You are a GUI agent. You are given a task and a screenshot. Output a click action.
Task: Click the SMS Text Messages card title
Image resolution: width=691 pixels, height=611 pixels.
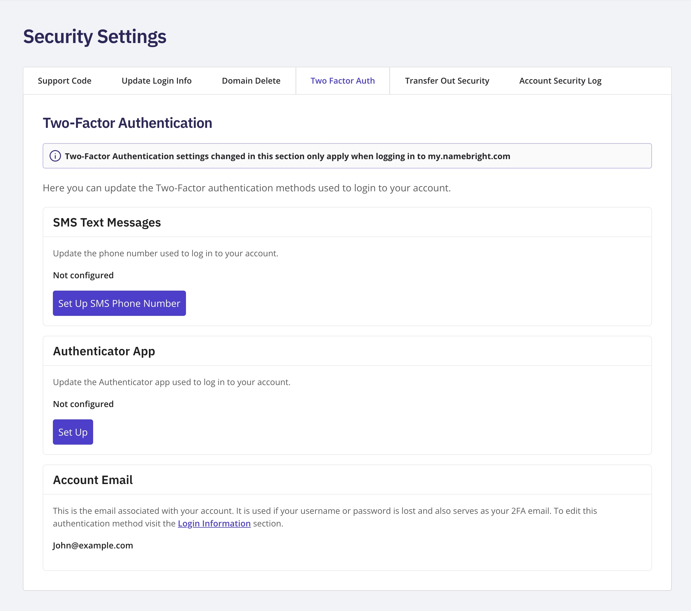tap(107, 222)
